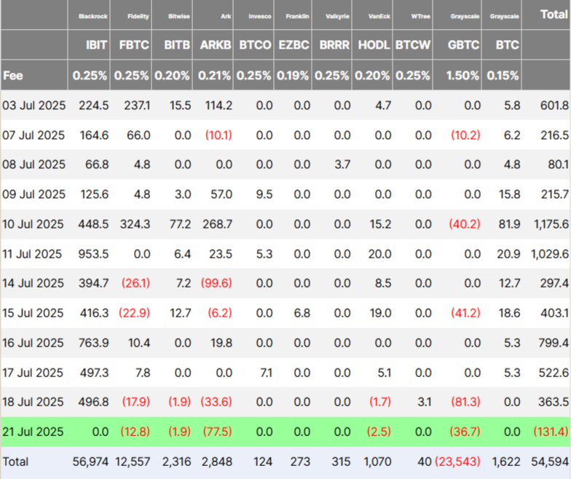Select the 18 Jul 2025 date cell
The image size is (571, 479).
[x=33, y=402]
